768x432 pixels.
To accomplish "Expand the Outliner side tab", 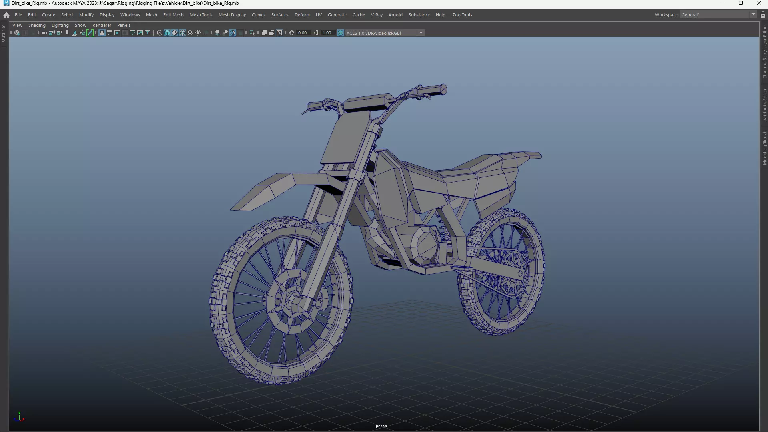I will (3, 33).
